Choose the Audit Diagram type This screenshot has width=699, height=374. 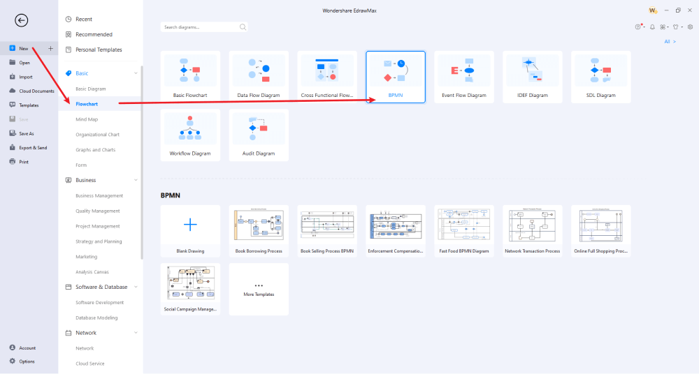(x=259, y=135)
